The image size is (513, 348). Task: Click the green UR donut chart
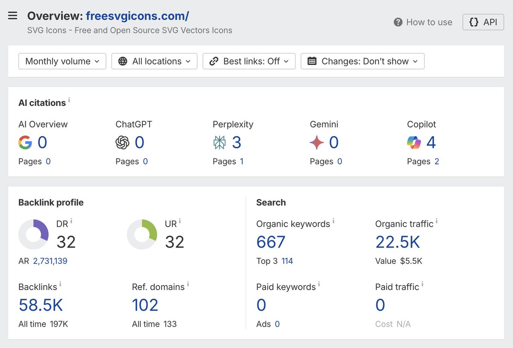(142, 235)
